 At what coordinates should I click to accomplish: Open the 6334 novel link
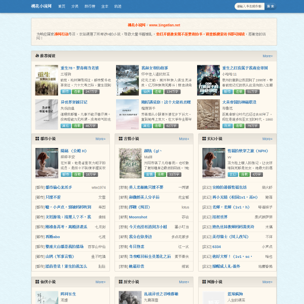(216, 247)
